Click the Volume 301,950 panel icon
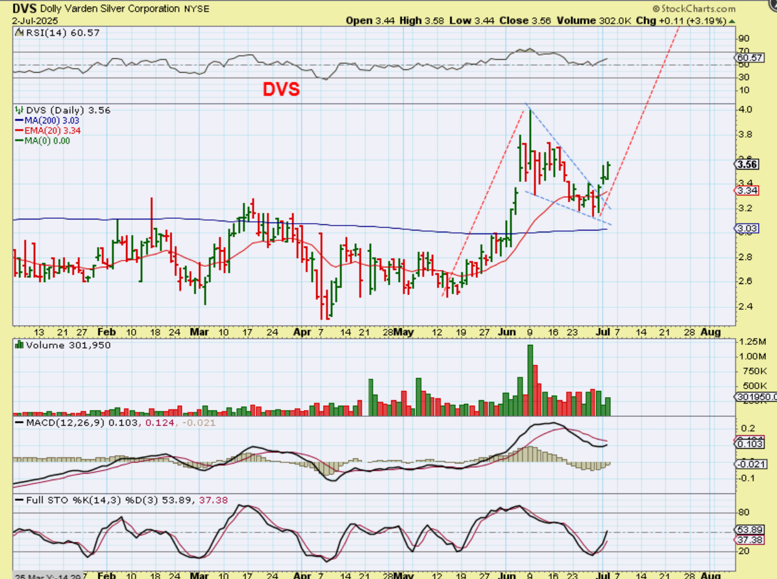This screenshot has width=777, height=579. click(x=18, y=345)
